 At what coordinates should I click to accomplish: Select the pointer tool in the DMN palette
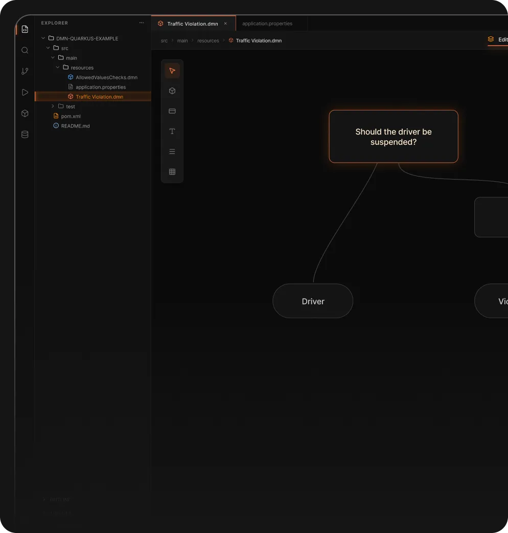(172, 71)
